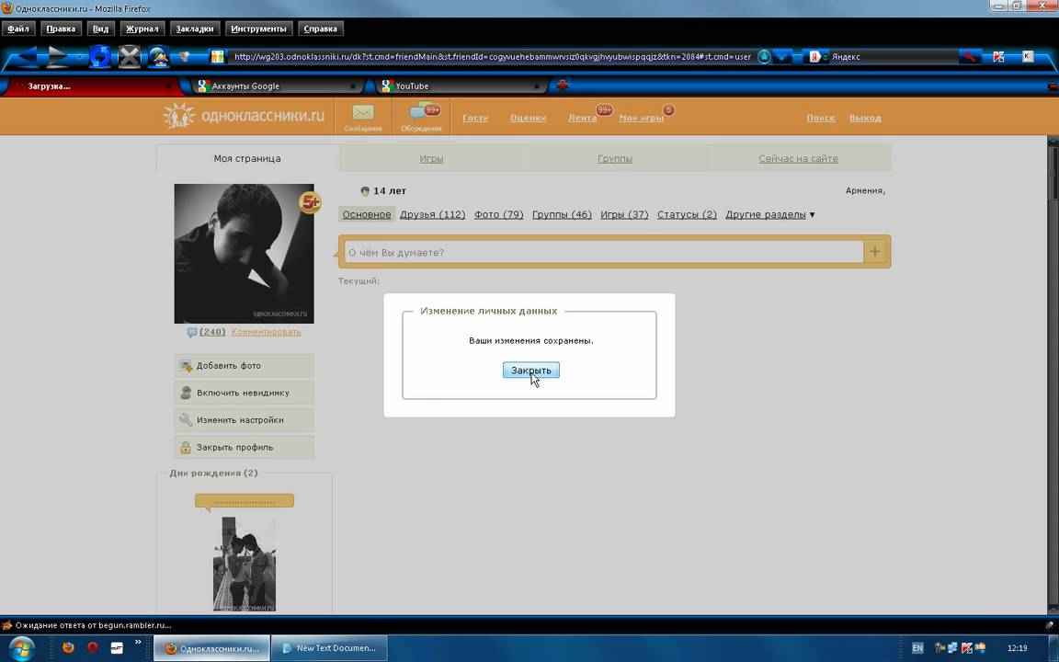Viewport: 1059px width, 662px height.
Task: Open the address bar history dropdown arrow
Action: 782,57
